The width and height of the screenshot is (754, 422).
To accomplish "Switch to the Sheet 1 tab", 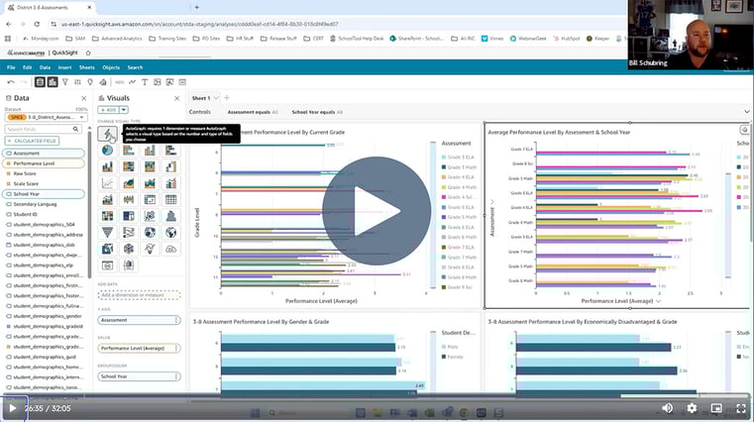I will pyautogui.click(x=201, y=98).
